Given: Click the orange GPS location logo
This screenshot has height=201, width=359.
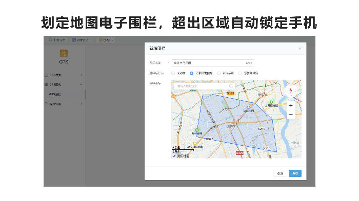Looking at the screenshot, I should click(64, 54).
